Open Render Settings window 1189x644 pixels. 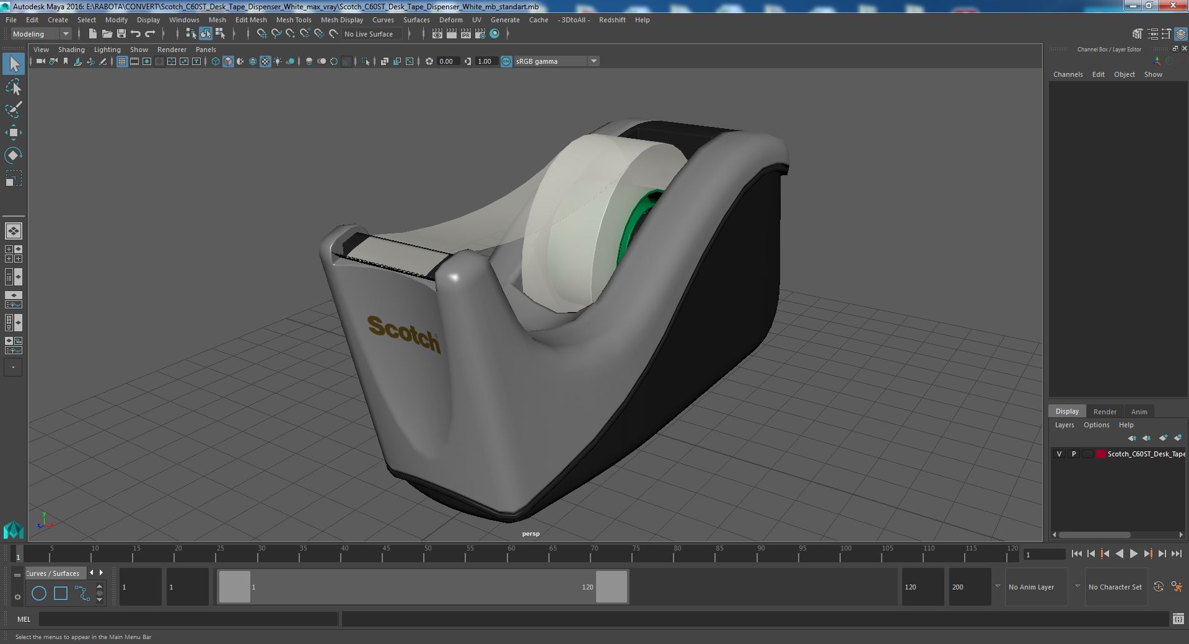tap(480, 34)
